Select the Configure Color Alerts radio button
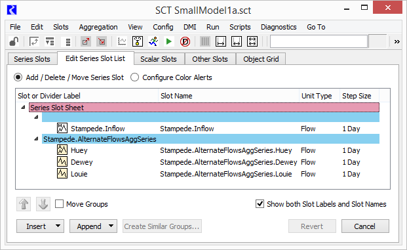Image resolution: width=407 pixels, height=250 pixels. (134, 77)
